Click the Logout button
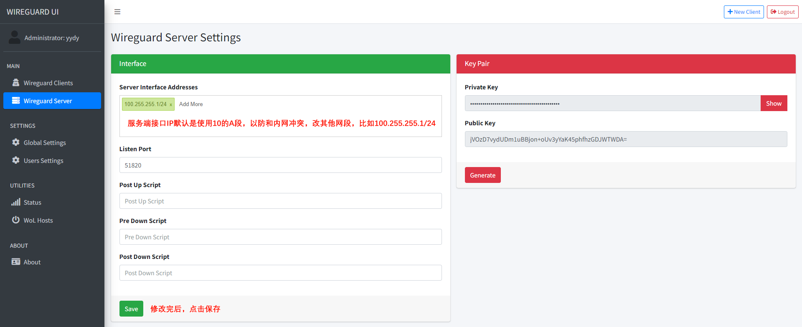802x327 pixels. tap(783, 12)
